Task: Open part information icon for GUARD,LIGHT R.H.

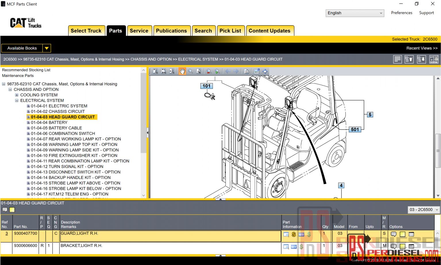Action: [x=286, y=234]
